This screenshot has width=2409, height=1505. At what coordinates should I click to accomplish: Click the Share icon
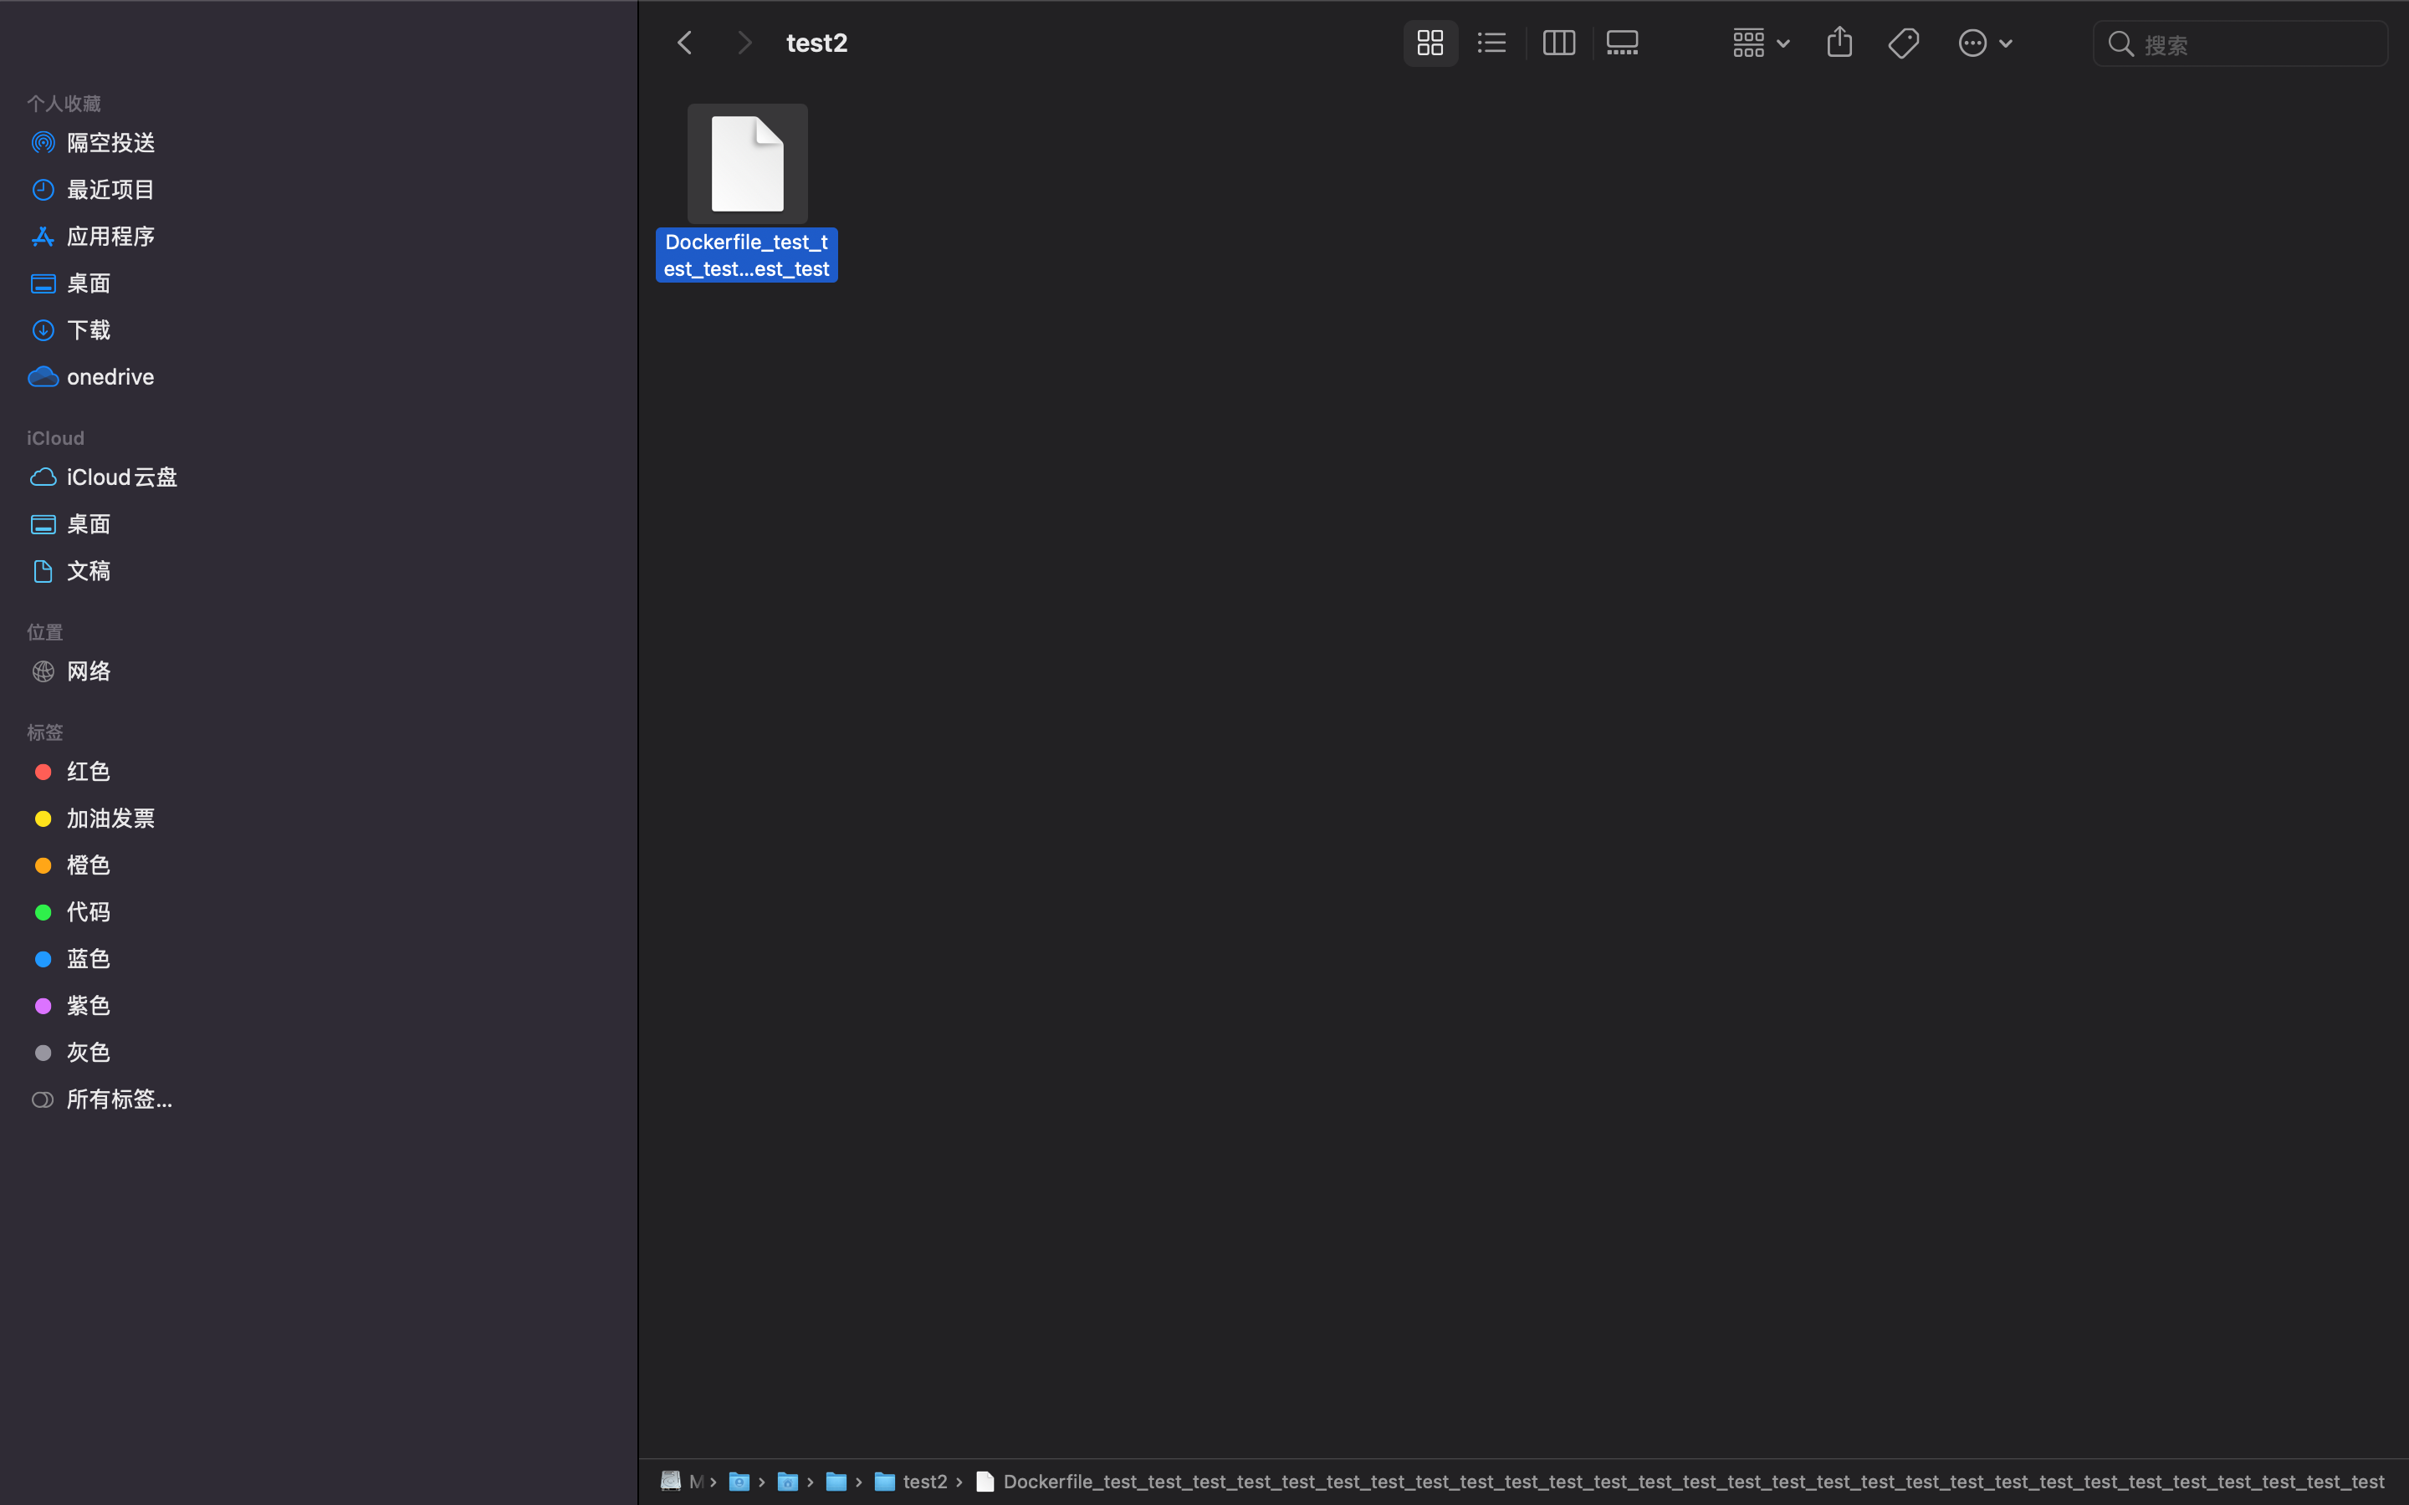point(1839,43)
